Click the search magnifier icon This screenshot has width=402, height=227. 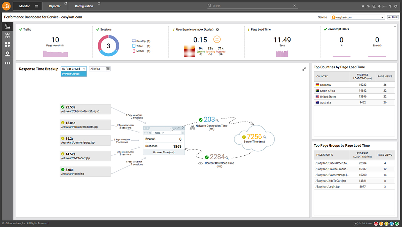[210, 6]
